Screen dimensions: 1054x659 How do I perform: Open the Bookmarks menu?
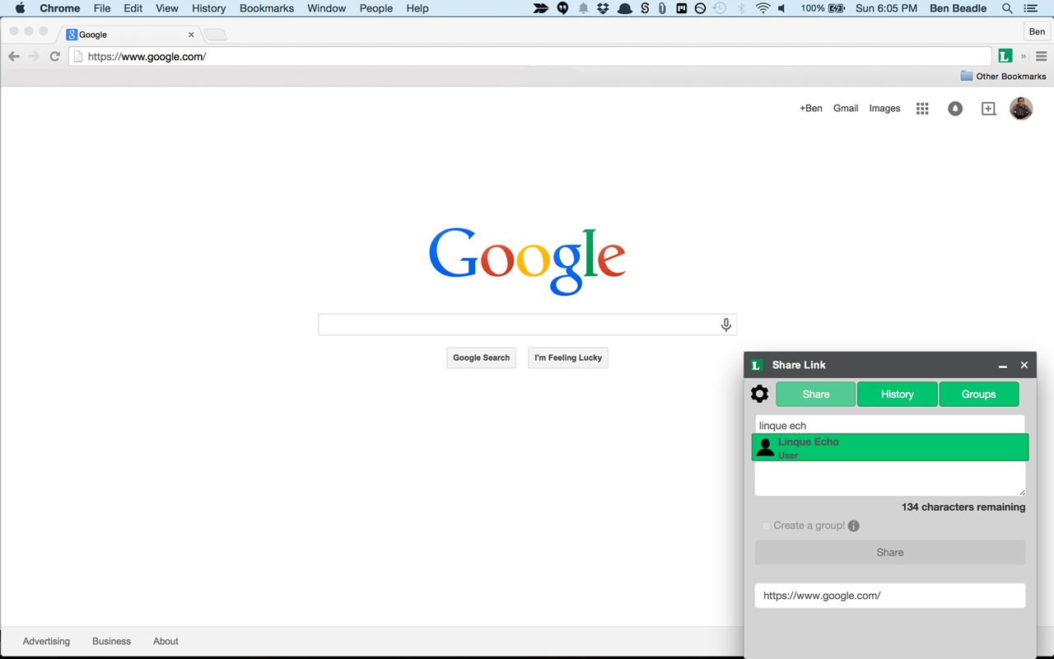(x=267, y=8)
